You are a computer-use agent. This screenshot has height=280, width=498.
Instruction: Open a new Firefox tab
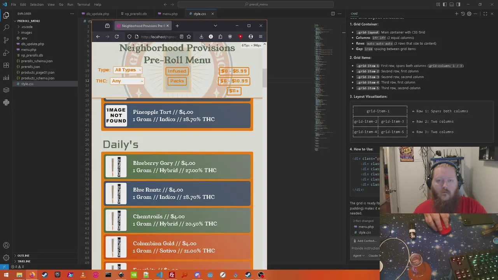[177, 26]
